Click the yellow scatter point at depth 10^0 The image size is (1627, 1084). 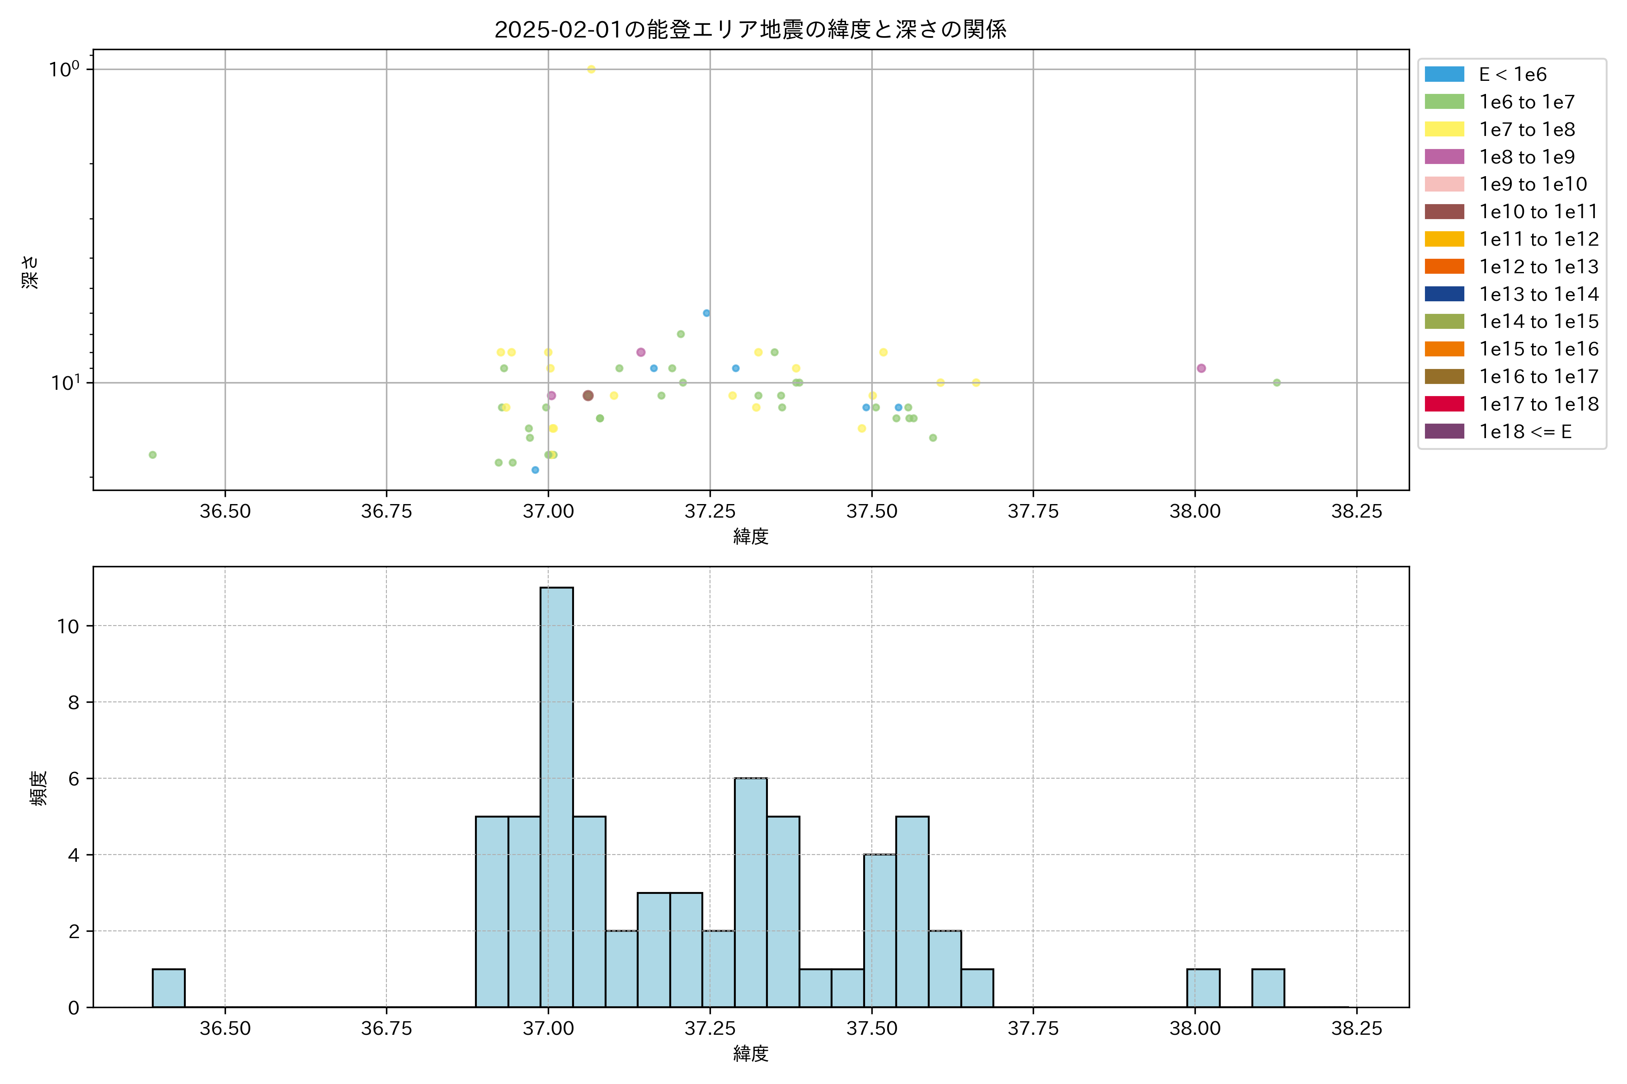[x=592, y=69]
